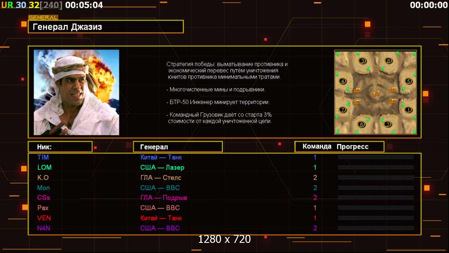Click the 'Командный Грузовик' bonus description
Screen dimensions: 449x253
click(219, 118)
